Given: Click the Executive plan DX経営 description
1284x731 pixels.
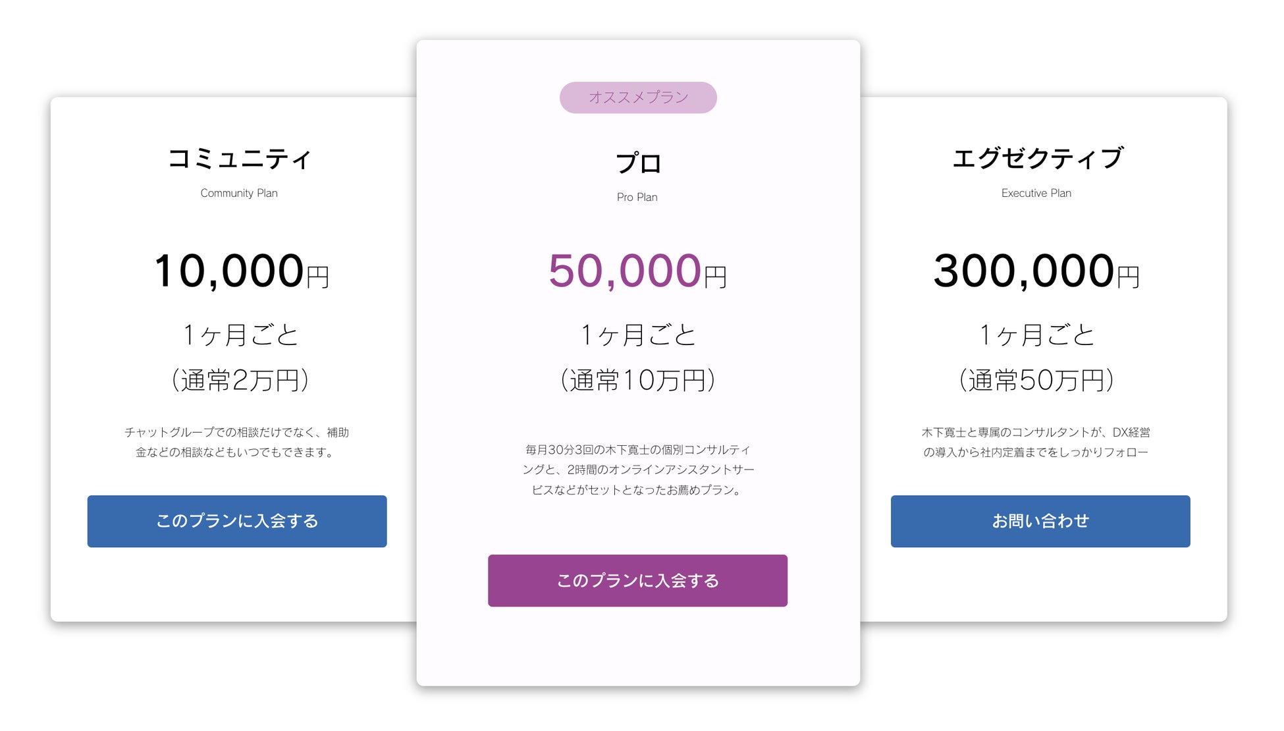Looking at the screenshot, I should (1036, 442).
